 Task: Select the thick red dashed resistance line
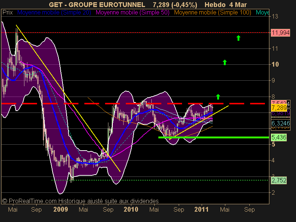point(133,104)
